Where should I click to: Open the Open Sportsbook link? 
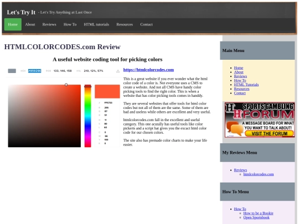[x=256, y=217]
